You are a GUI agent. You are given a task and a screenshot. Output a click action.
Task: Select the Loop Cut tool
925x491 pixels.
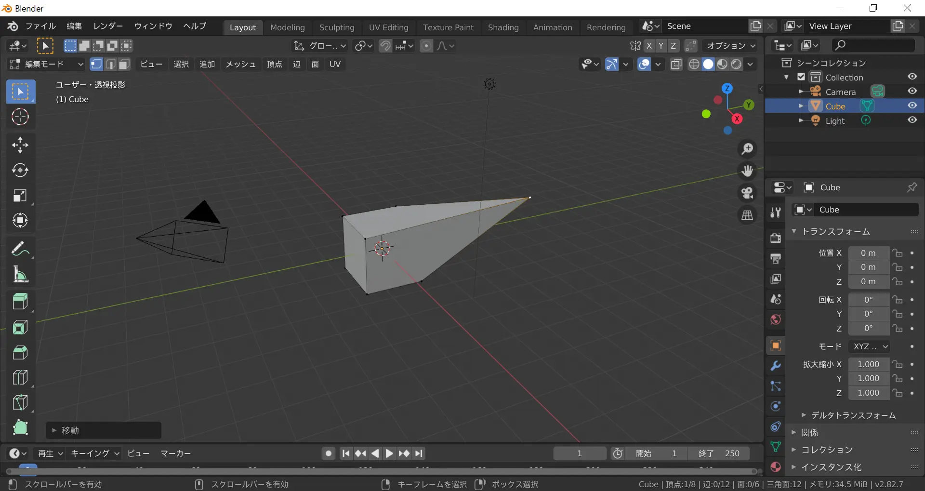click(20, 377)
